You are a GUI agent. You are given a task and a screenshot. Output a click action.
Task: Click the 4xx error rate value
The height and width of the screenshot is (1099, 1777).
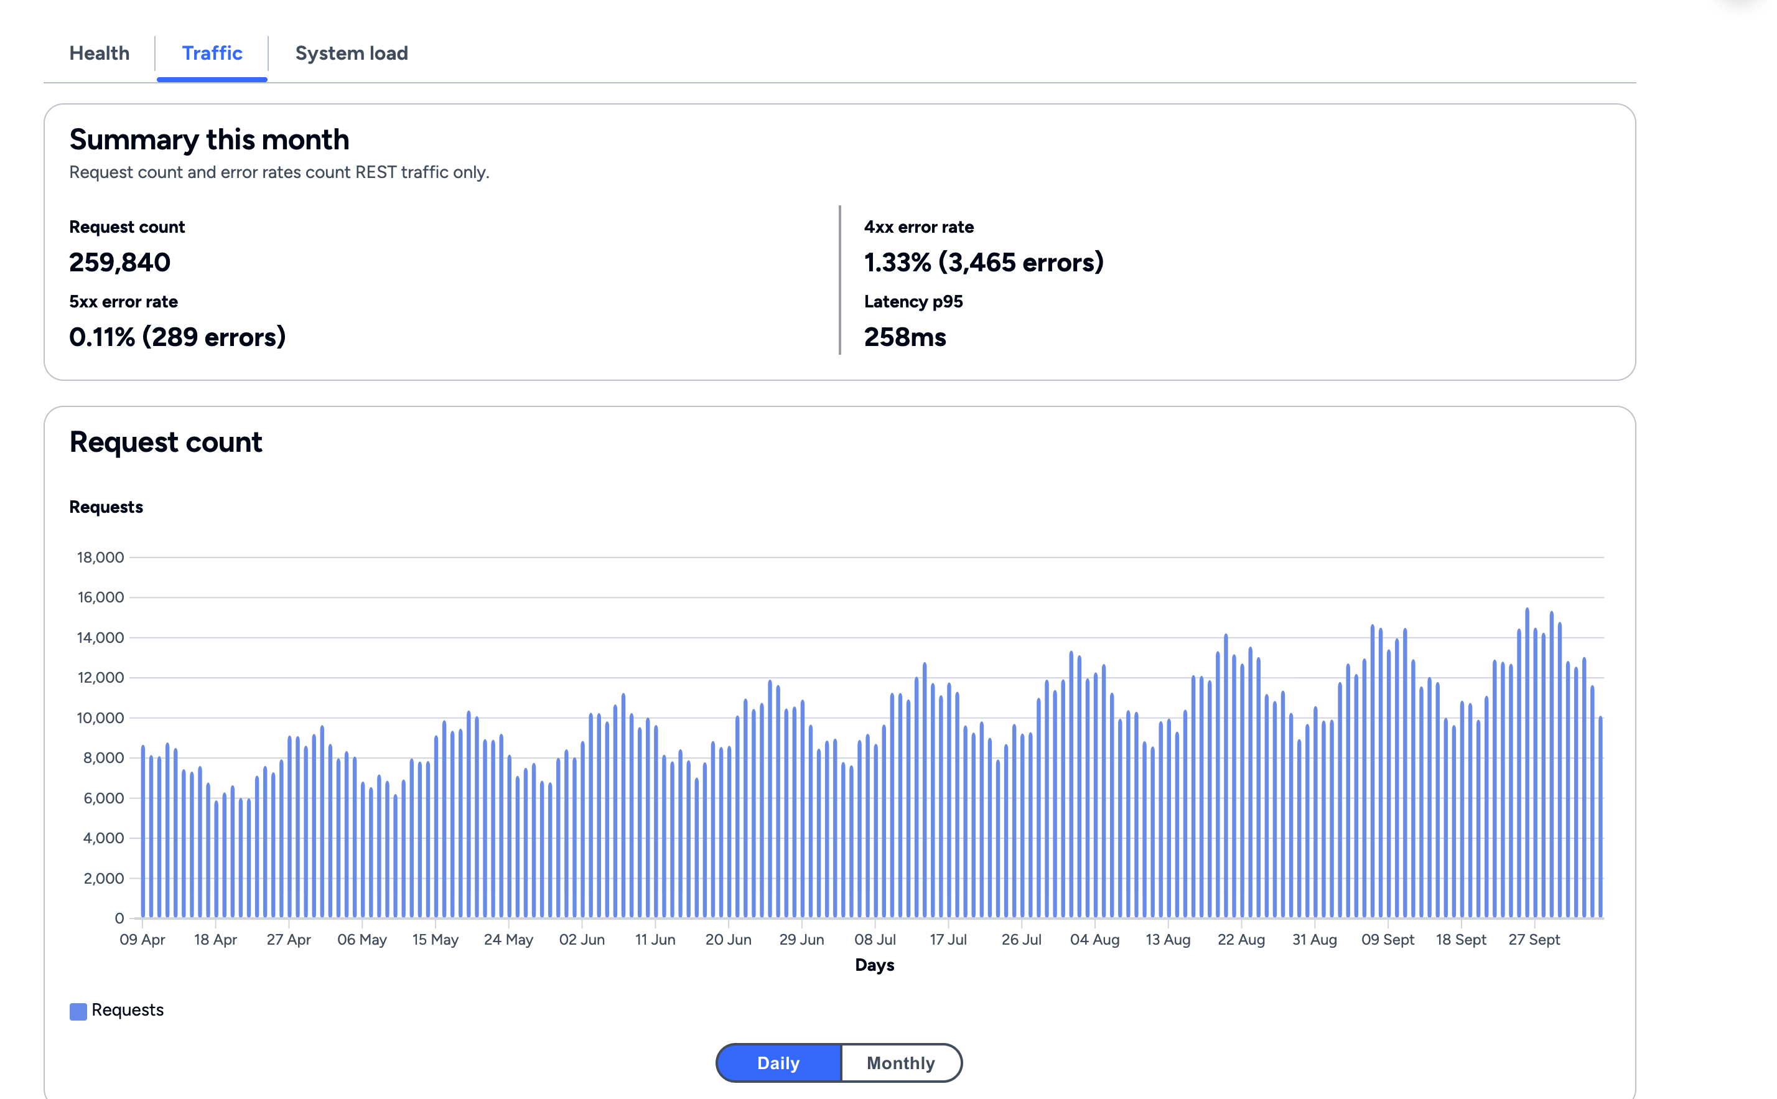(x=984, y=263)
